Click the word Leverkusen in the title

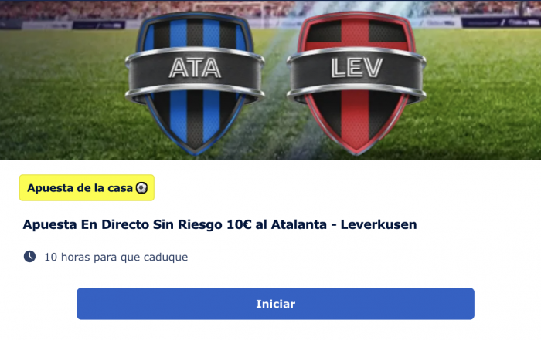[379, 224]
